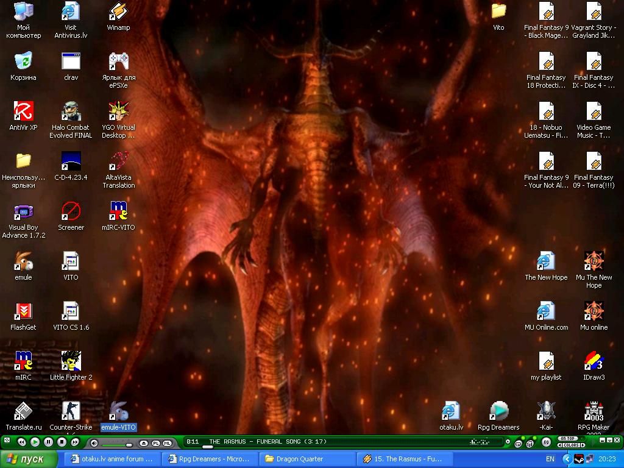624x468 pixels.
Task: Switch to otaku.lv anime forum taskbar window
Action: point(113,459)
